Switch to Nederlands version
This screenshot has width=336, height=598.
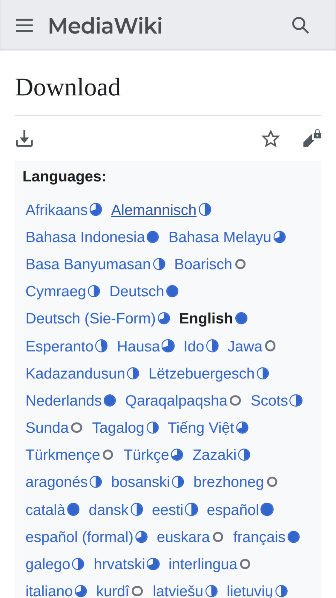pyautogui.click(x=64, y=401)
